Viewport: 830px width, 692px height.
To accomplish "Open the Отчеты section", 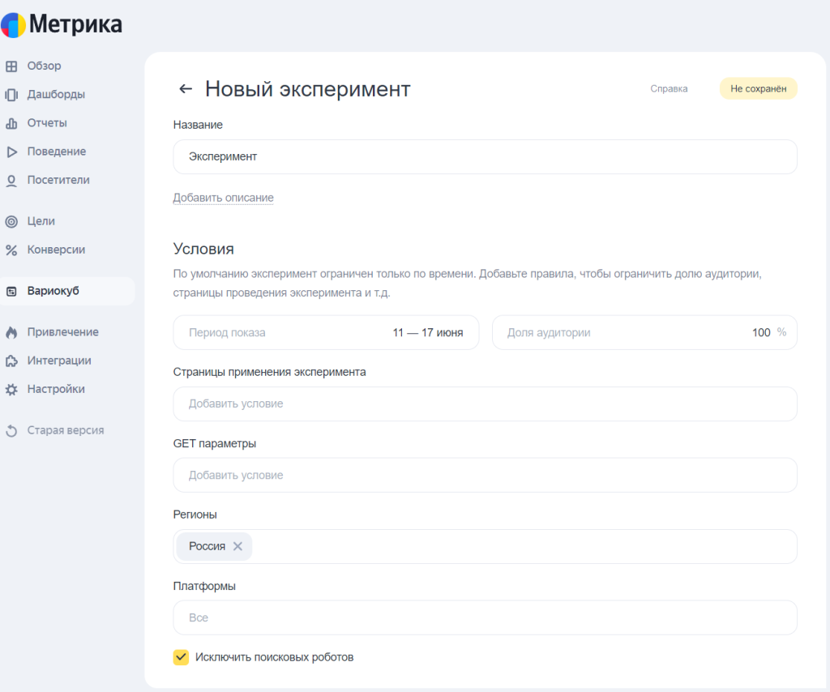I will pos(47,123).
